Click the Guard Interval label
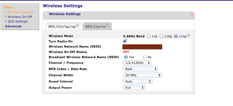Screen dimensions: 233x106 click(x=61, y=81)
